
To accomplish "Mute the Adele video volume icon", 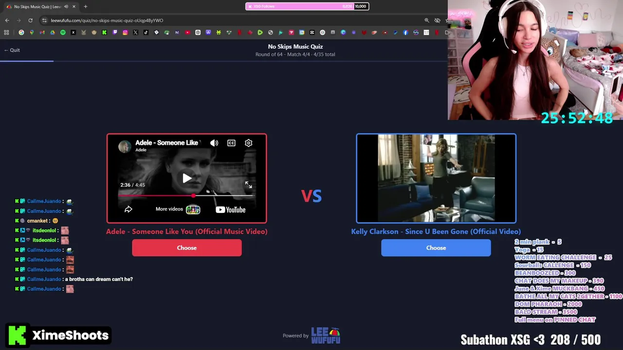I will (214, 143).
